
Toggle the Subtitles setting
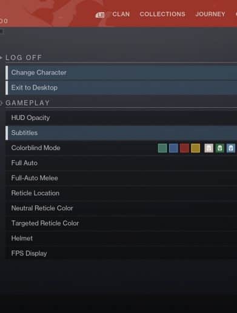click(x=121, y=133)
